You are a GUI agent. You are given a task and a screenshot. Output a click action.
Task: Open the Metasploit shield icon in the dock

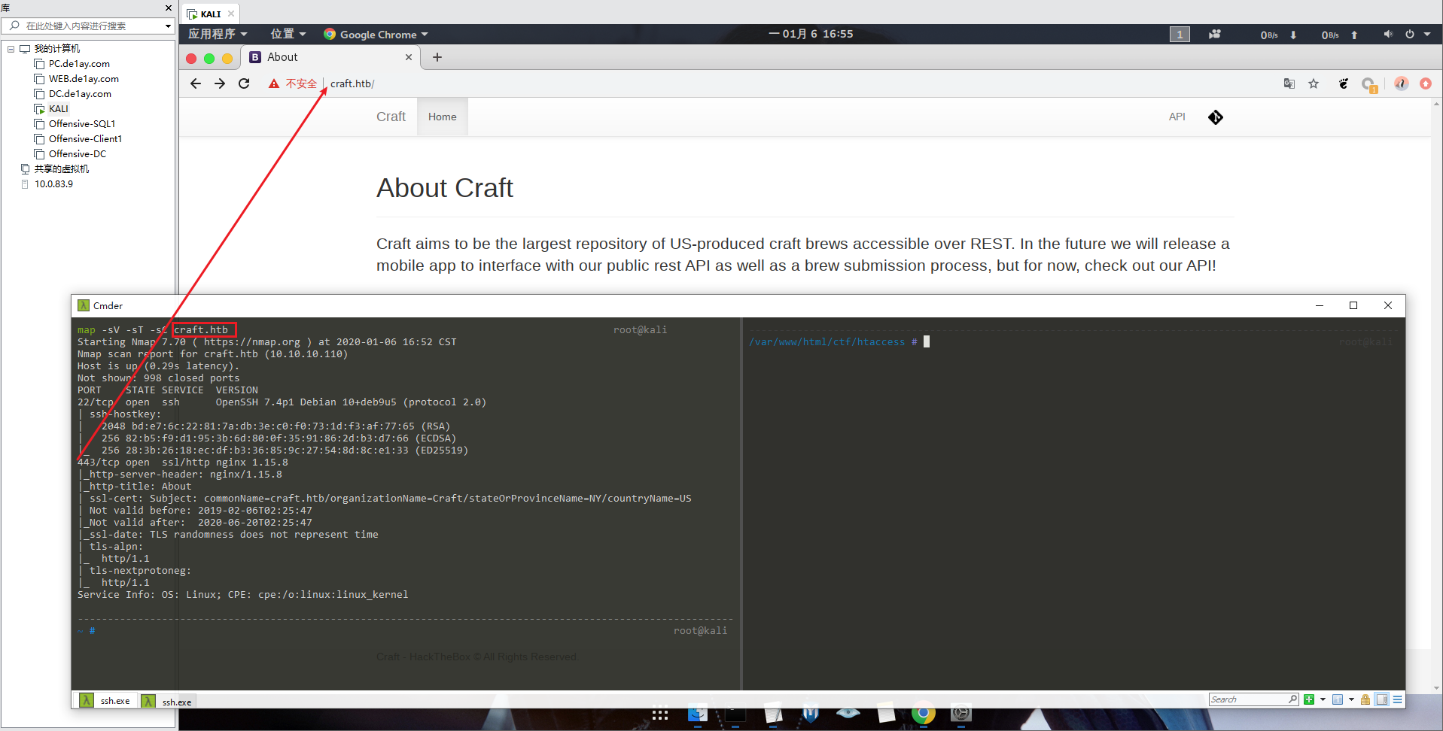click(x=811, y=713)
